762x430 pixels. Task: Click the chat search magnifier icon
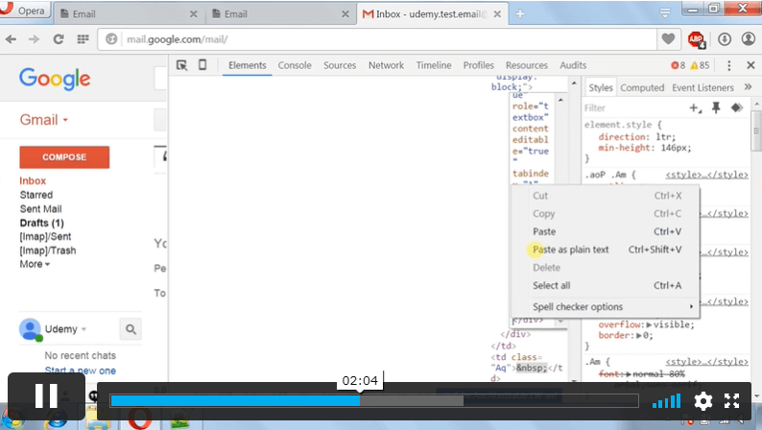(x=131, y=329)
